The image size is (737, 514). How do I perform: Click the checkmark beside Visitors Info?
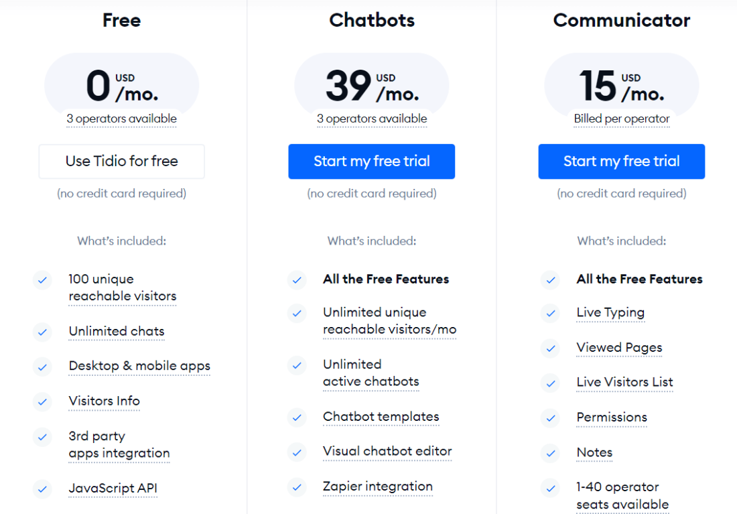pos(42,401)
